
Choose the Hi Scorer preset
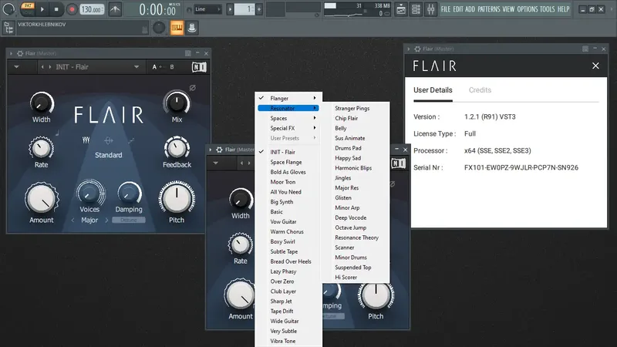tap(346, 278)
